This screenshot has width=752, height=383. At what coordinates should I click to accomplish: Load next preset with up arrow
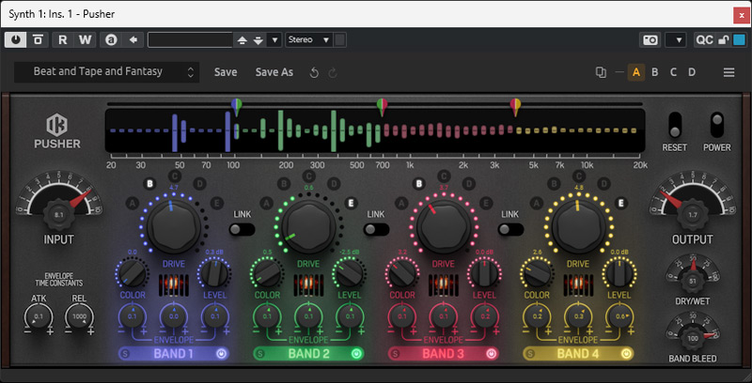[243, 40]
